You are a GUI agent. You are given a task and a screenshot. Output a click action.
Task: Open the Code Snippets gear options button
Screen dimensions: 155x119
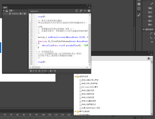pos(149,58)
